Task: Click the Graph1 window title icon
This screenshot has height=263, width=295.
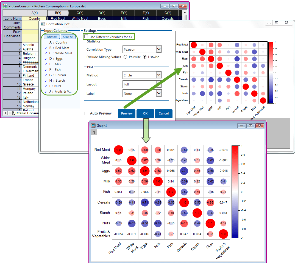Action: 93,125
